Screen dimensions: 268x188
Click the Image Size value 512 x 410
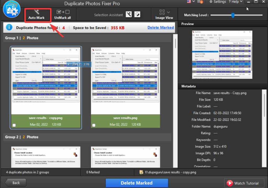(x=220, y=147)
